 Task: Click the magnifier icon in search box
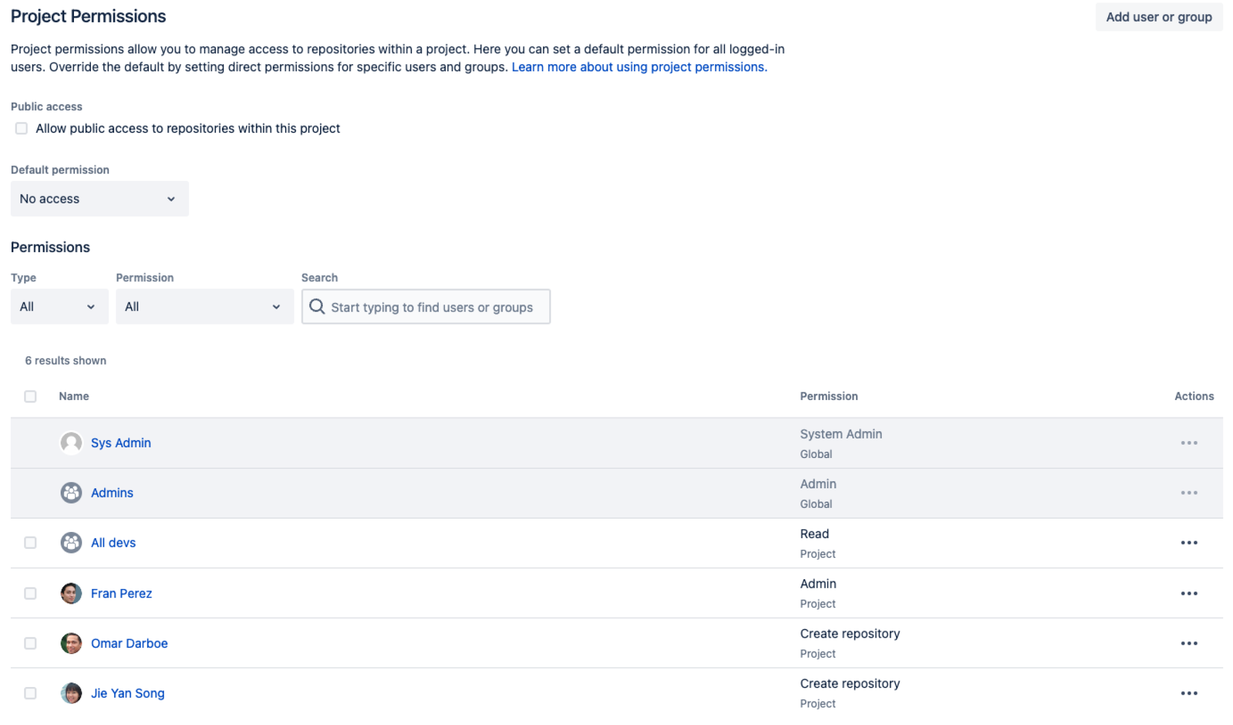coord(317,307)
